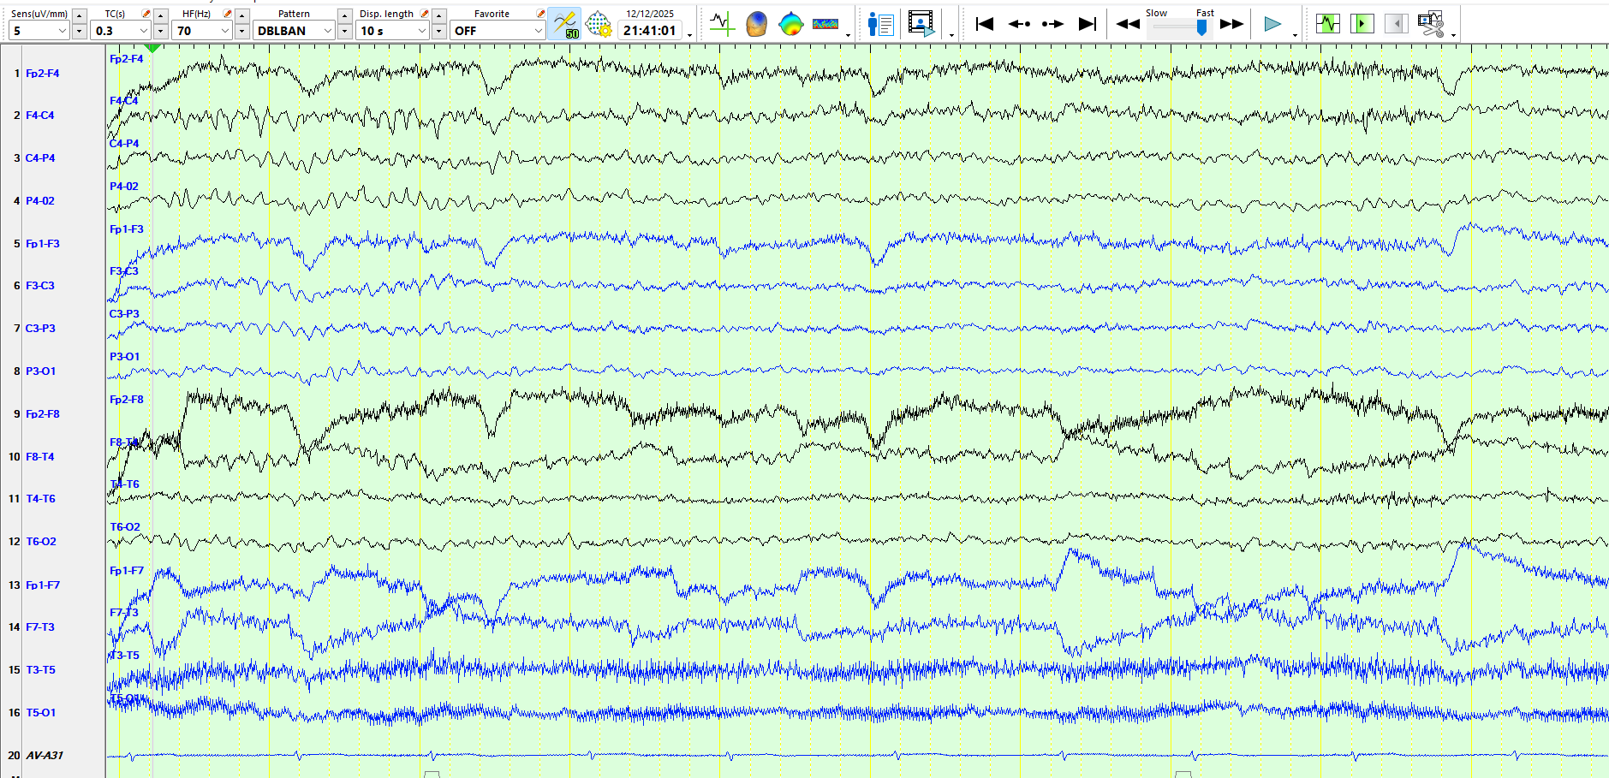
Task: Toggle the 50 Hz notch filter icon
Action: [x=564, y=24]
